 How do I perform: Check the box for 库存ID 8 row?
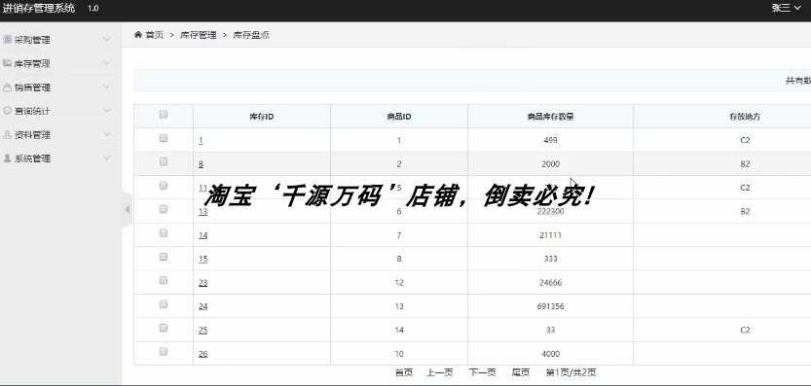coord(164,161)
